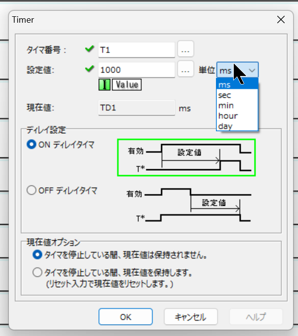
Task: Click the 単位 label
Action: pyautogui.click(x=207, y=70)
